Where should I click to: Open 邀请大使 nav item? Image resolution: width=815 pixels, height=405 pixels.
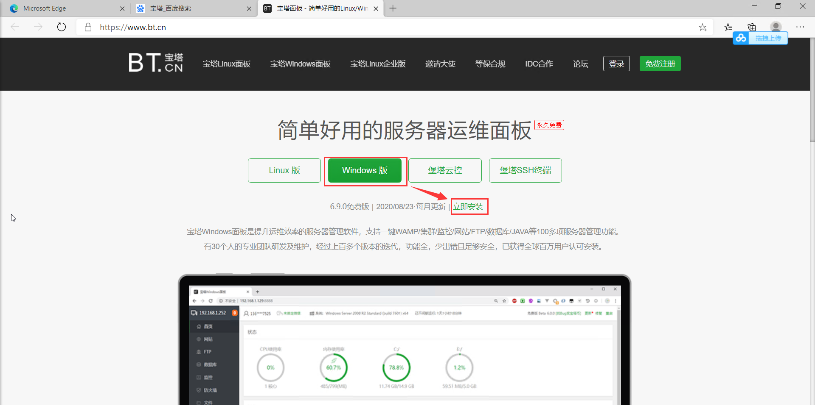click(440, 64)
